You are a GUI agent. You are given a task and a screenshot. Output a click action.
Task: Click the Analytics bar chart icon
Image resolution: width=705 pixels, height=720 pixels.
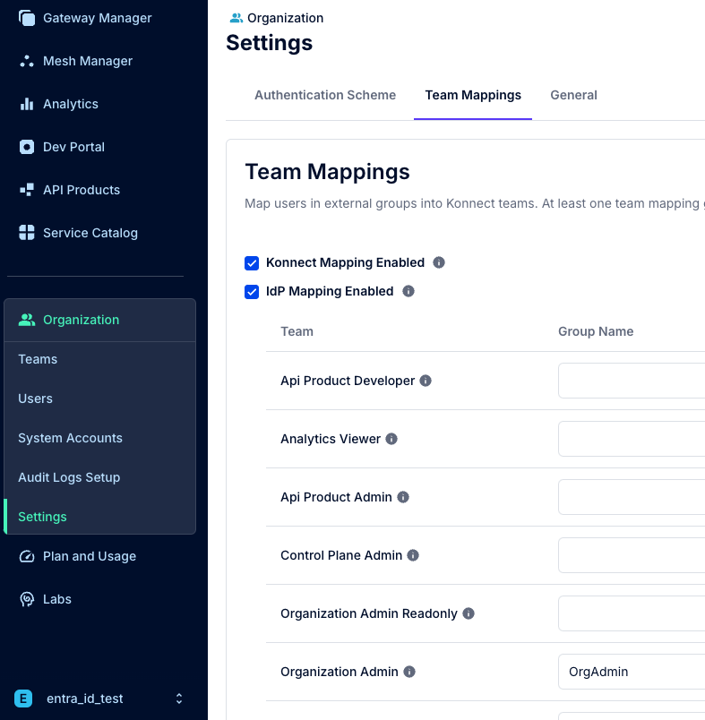click(27, 104)
